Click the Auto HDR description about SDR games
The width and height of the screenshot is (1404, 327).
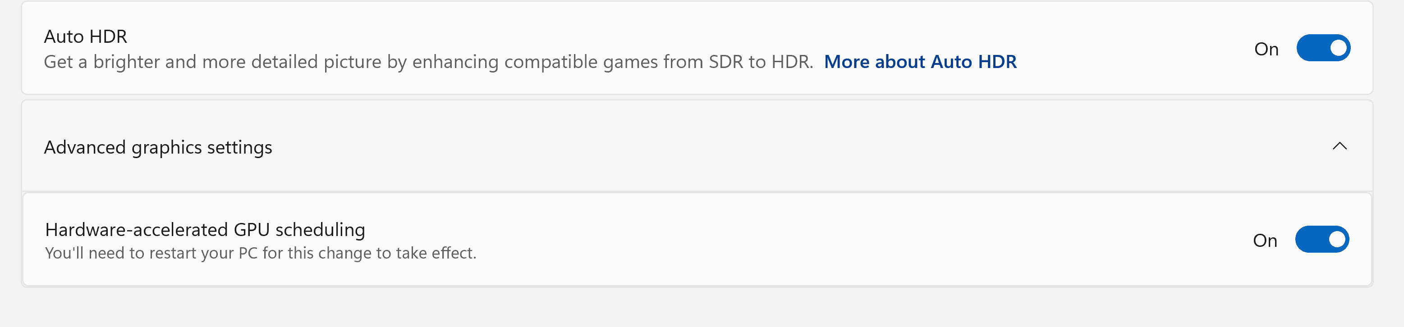click(x=428, y=62)
